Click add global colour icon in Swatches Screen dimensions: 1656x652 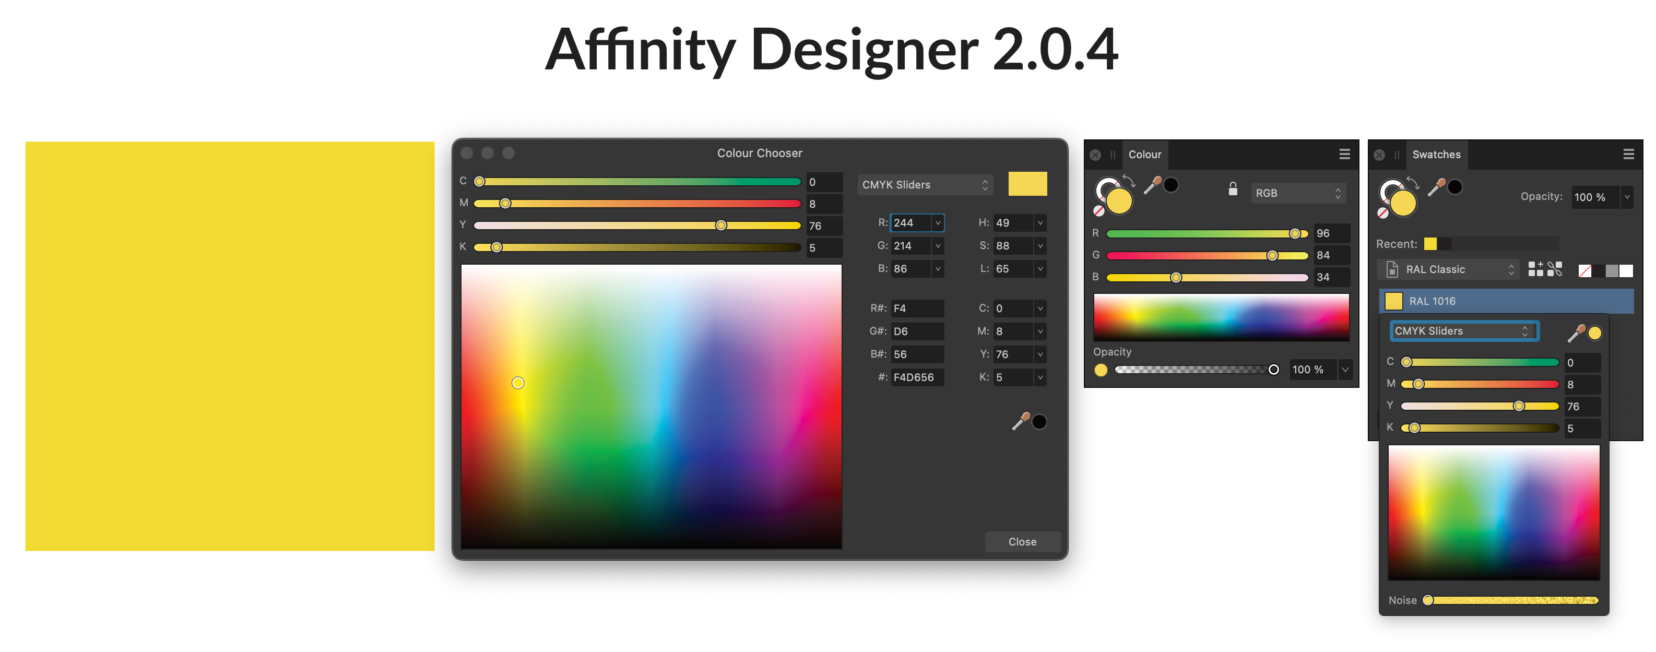[1555, 269]
